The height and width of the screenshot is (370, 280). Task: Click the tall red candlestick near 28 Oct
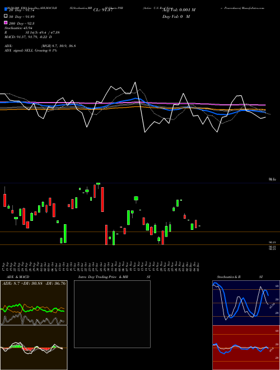pyautogui.click(x=102, y=200)
